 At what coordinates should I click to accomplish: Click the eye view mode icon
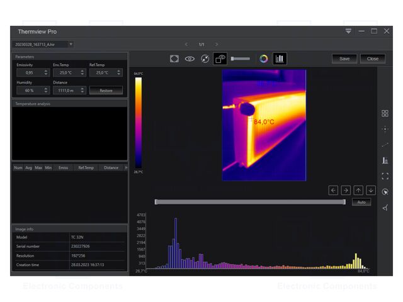pos(190,59)
